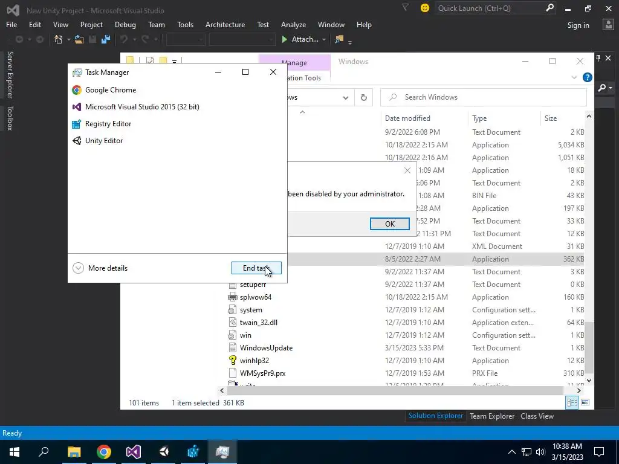Open toolbar overflow options next to Find in Files
Screen dimensions: 619x464
click(x=350, y=41)
